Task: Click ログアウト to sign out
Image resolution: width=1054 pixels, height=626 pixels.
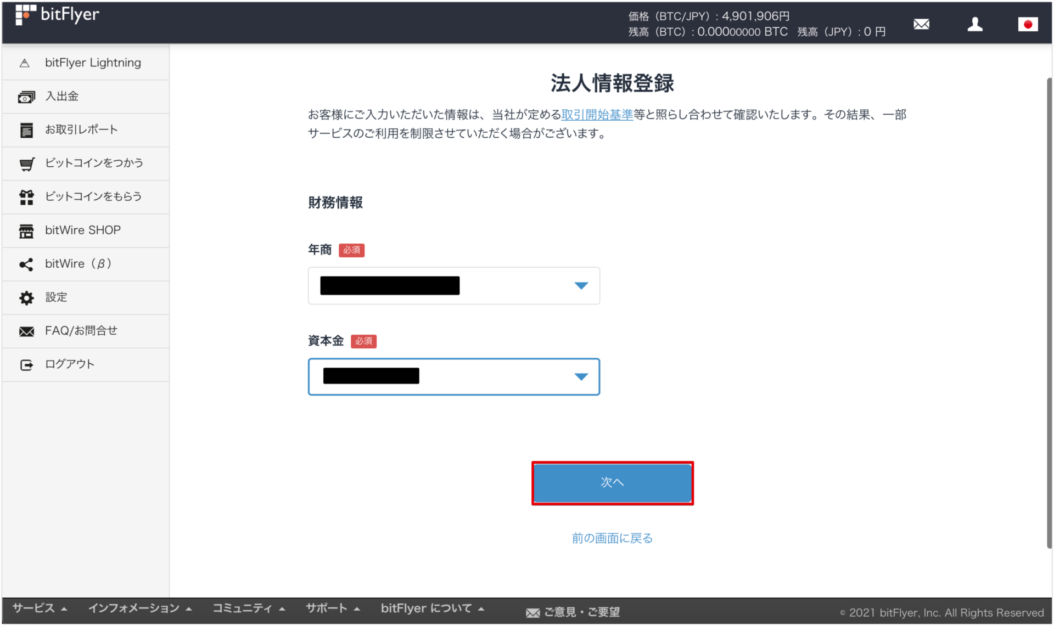Action: tap(70, 364)
